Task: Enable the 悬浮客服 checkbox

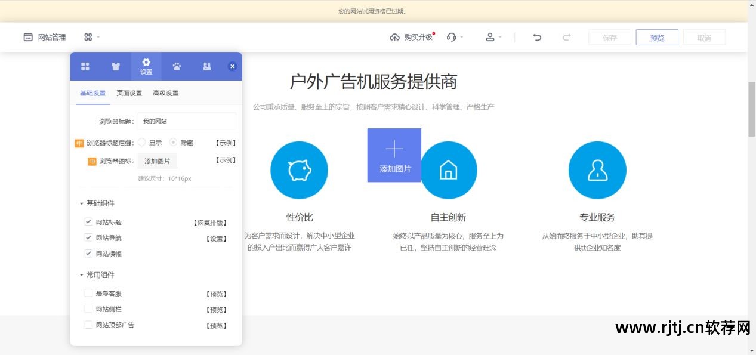Action: coord(88,293)
